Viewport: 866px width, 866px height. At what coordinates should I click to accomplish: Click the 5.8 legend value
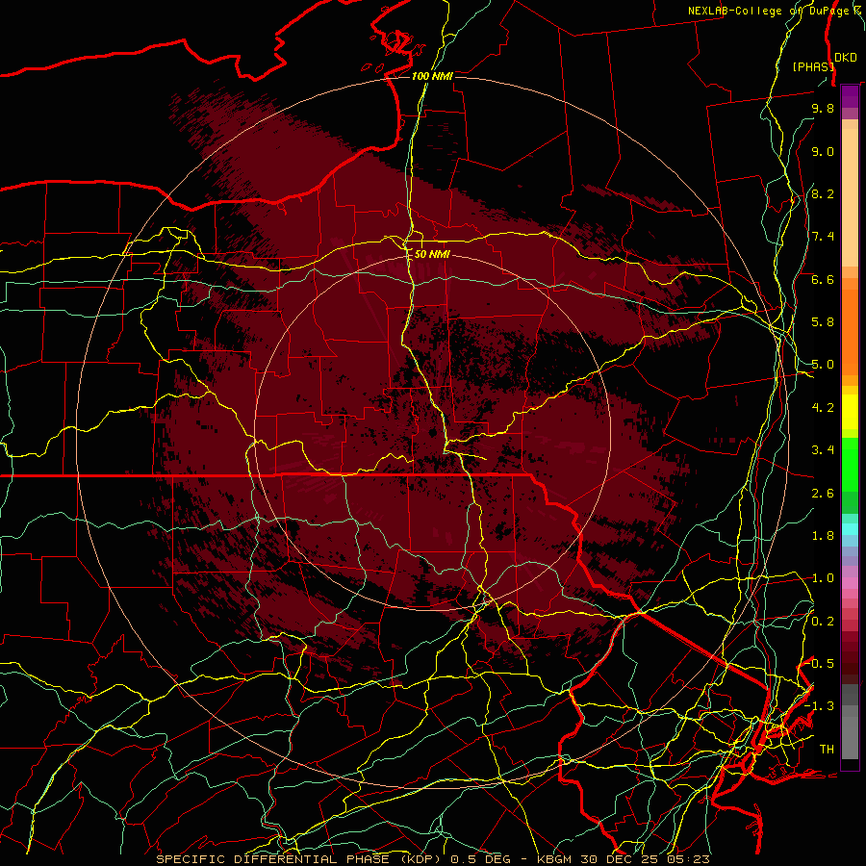click(x=823, y=322)
